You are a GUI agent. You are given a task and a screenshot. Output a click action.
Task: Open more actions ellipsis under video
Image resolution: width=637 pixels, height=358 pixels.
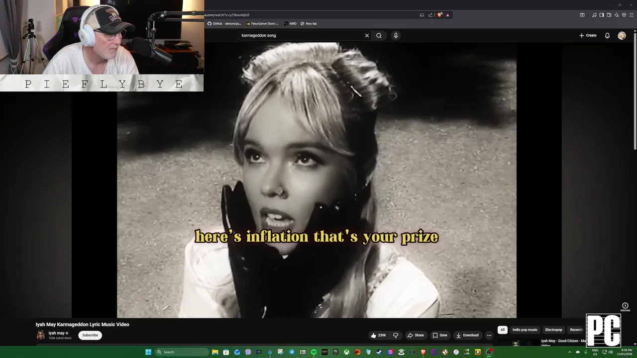[x=489, y=335]
